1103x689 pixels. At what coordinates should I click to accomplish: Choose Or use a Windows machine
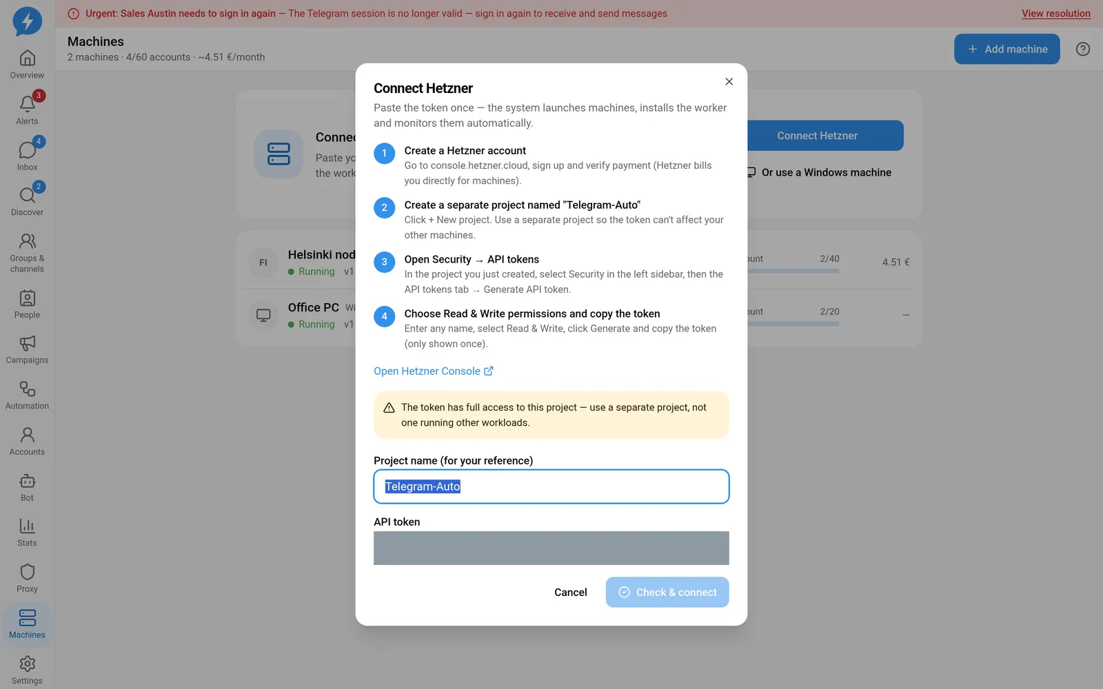click(x=820, y=172)
